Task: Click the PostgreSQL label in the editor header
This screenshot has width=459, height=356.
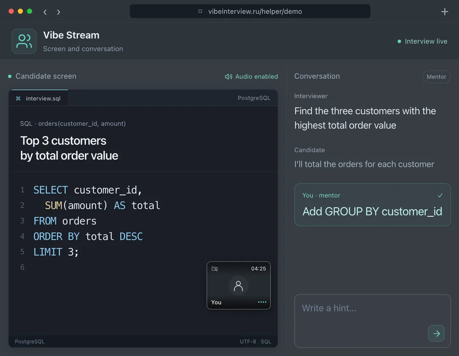Action: click(x=254, y=98)
